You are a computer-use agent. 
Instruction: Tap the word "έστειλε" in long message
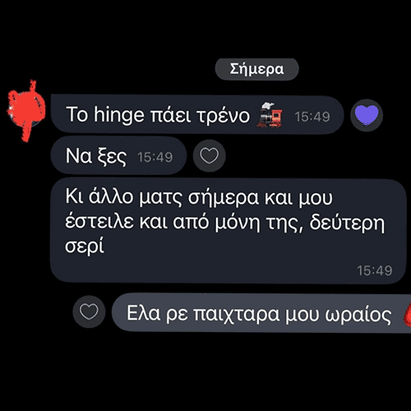pyautogui.click(x=99, y=221)
